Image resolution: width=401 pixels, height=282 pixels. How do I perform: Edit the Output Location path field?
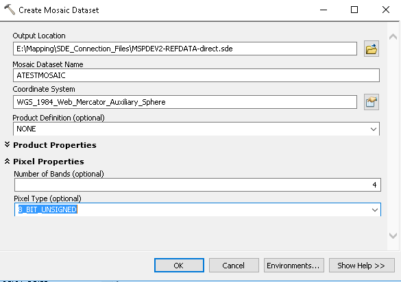185,49
